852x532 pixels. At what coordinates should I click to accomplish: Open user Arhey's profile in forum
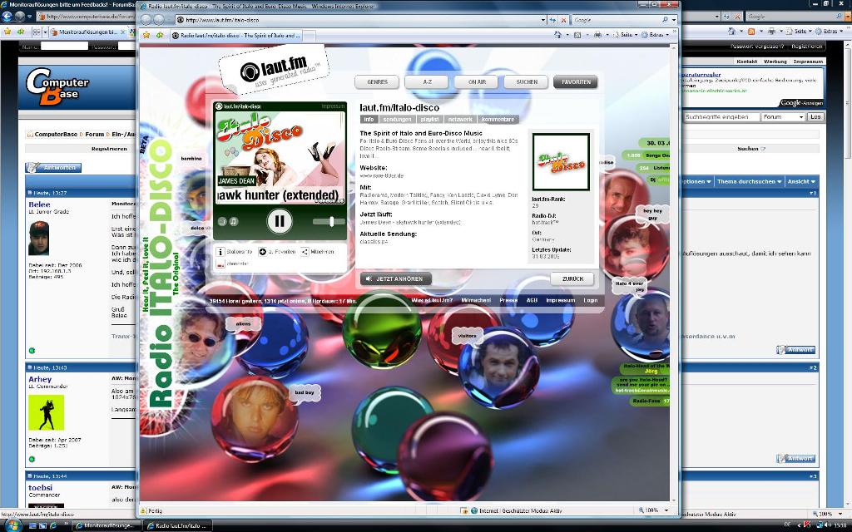coord(40,379)
